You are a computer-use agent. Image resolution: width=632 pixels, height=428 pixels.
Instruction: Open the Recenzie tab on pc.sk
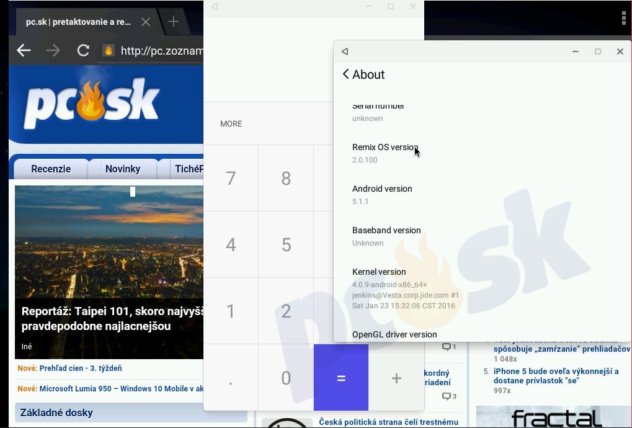tap(51, 169)
